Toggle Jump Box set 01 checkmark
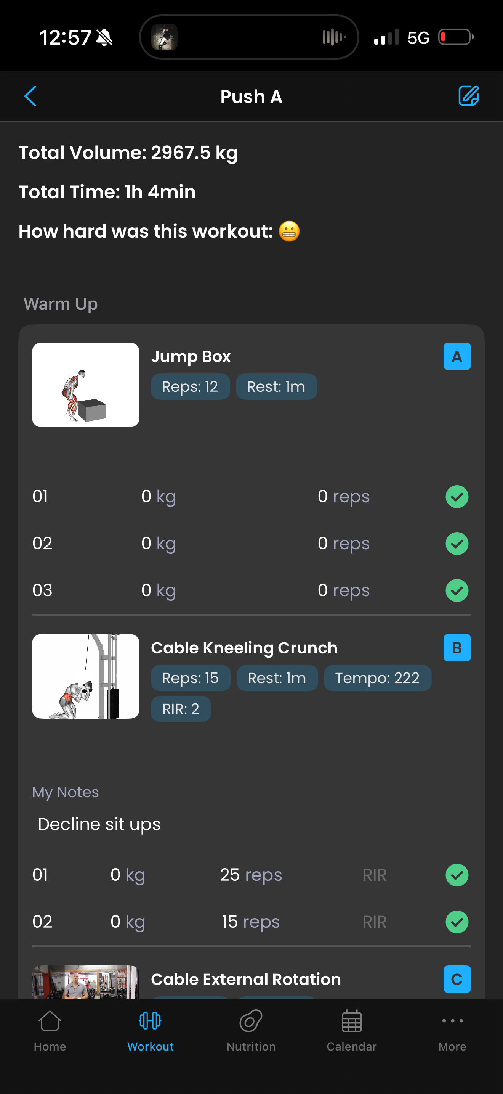Screen dimensions: 503x1094 pos(457,497)
